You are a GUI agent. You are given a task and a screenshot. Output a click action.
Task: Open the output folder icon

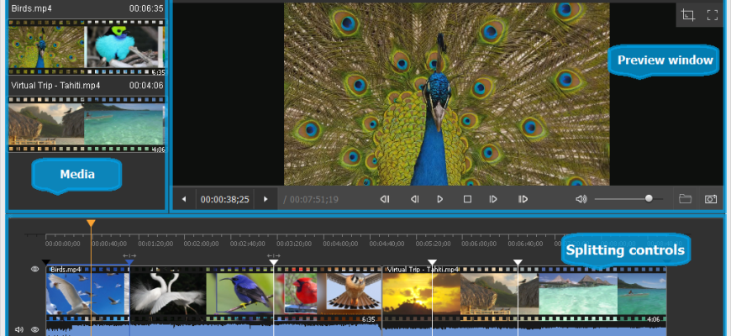point(685,199)
